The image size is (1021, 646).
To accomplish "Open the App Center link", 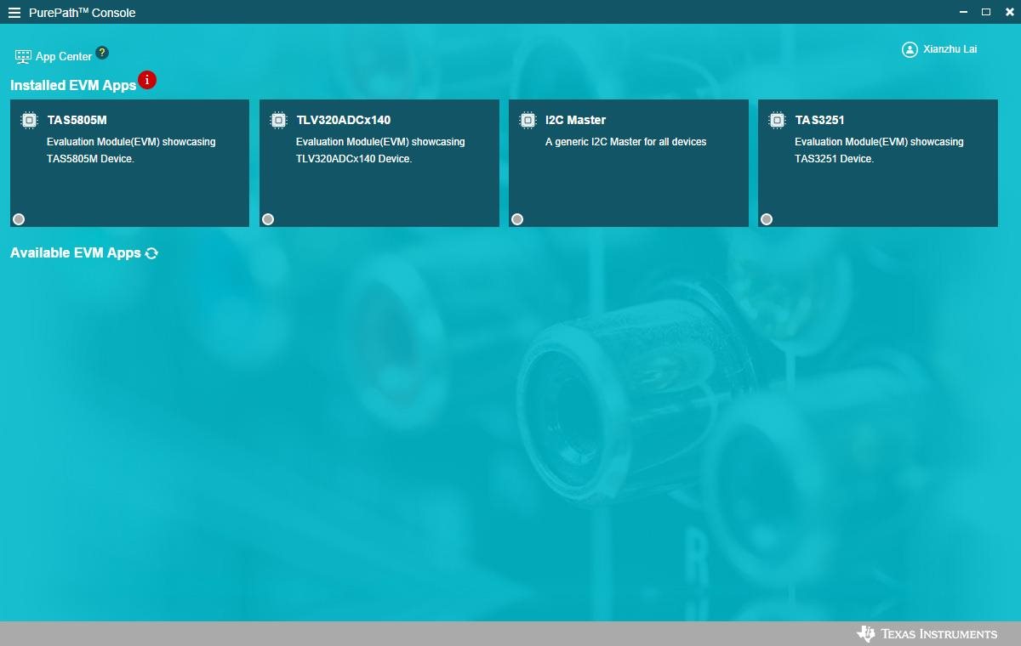I will click(64, 56).
